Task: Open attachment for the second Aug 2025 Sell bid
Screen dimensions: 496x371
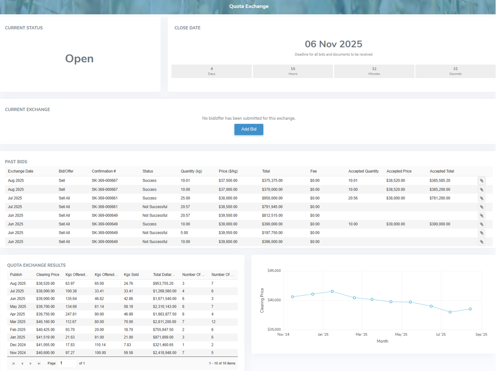Action: [482, 189]
